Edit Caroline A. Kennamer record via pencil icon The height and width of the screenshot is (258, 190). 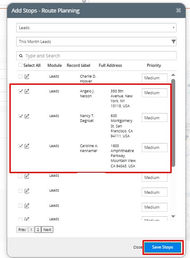click(27, 146)
